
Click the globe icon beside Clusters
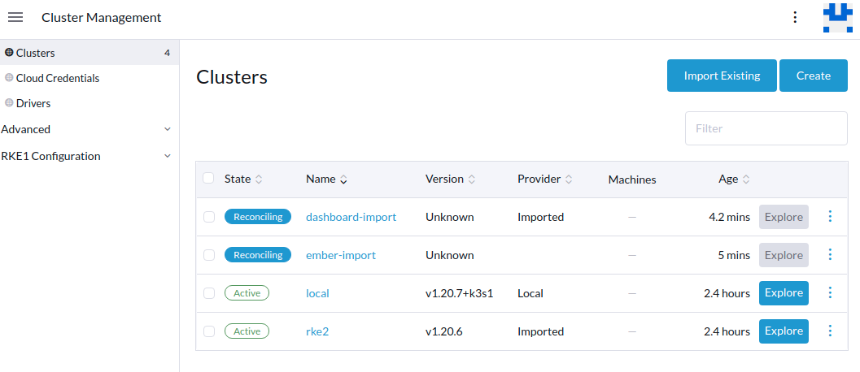(9, 53)
